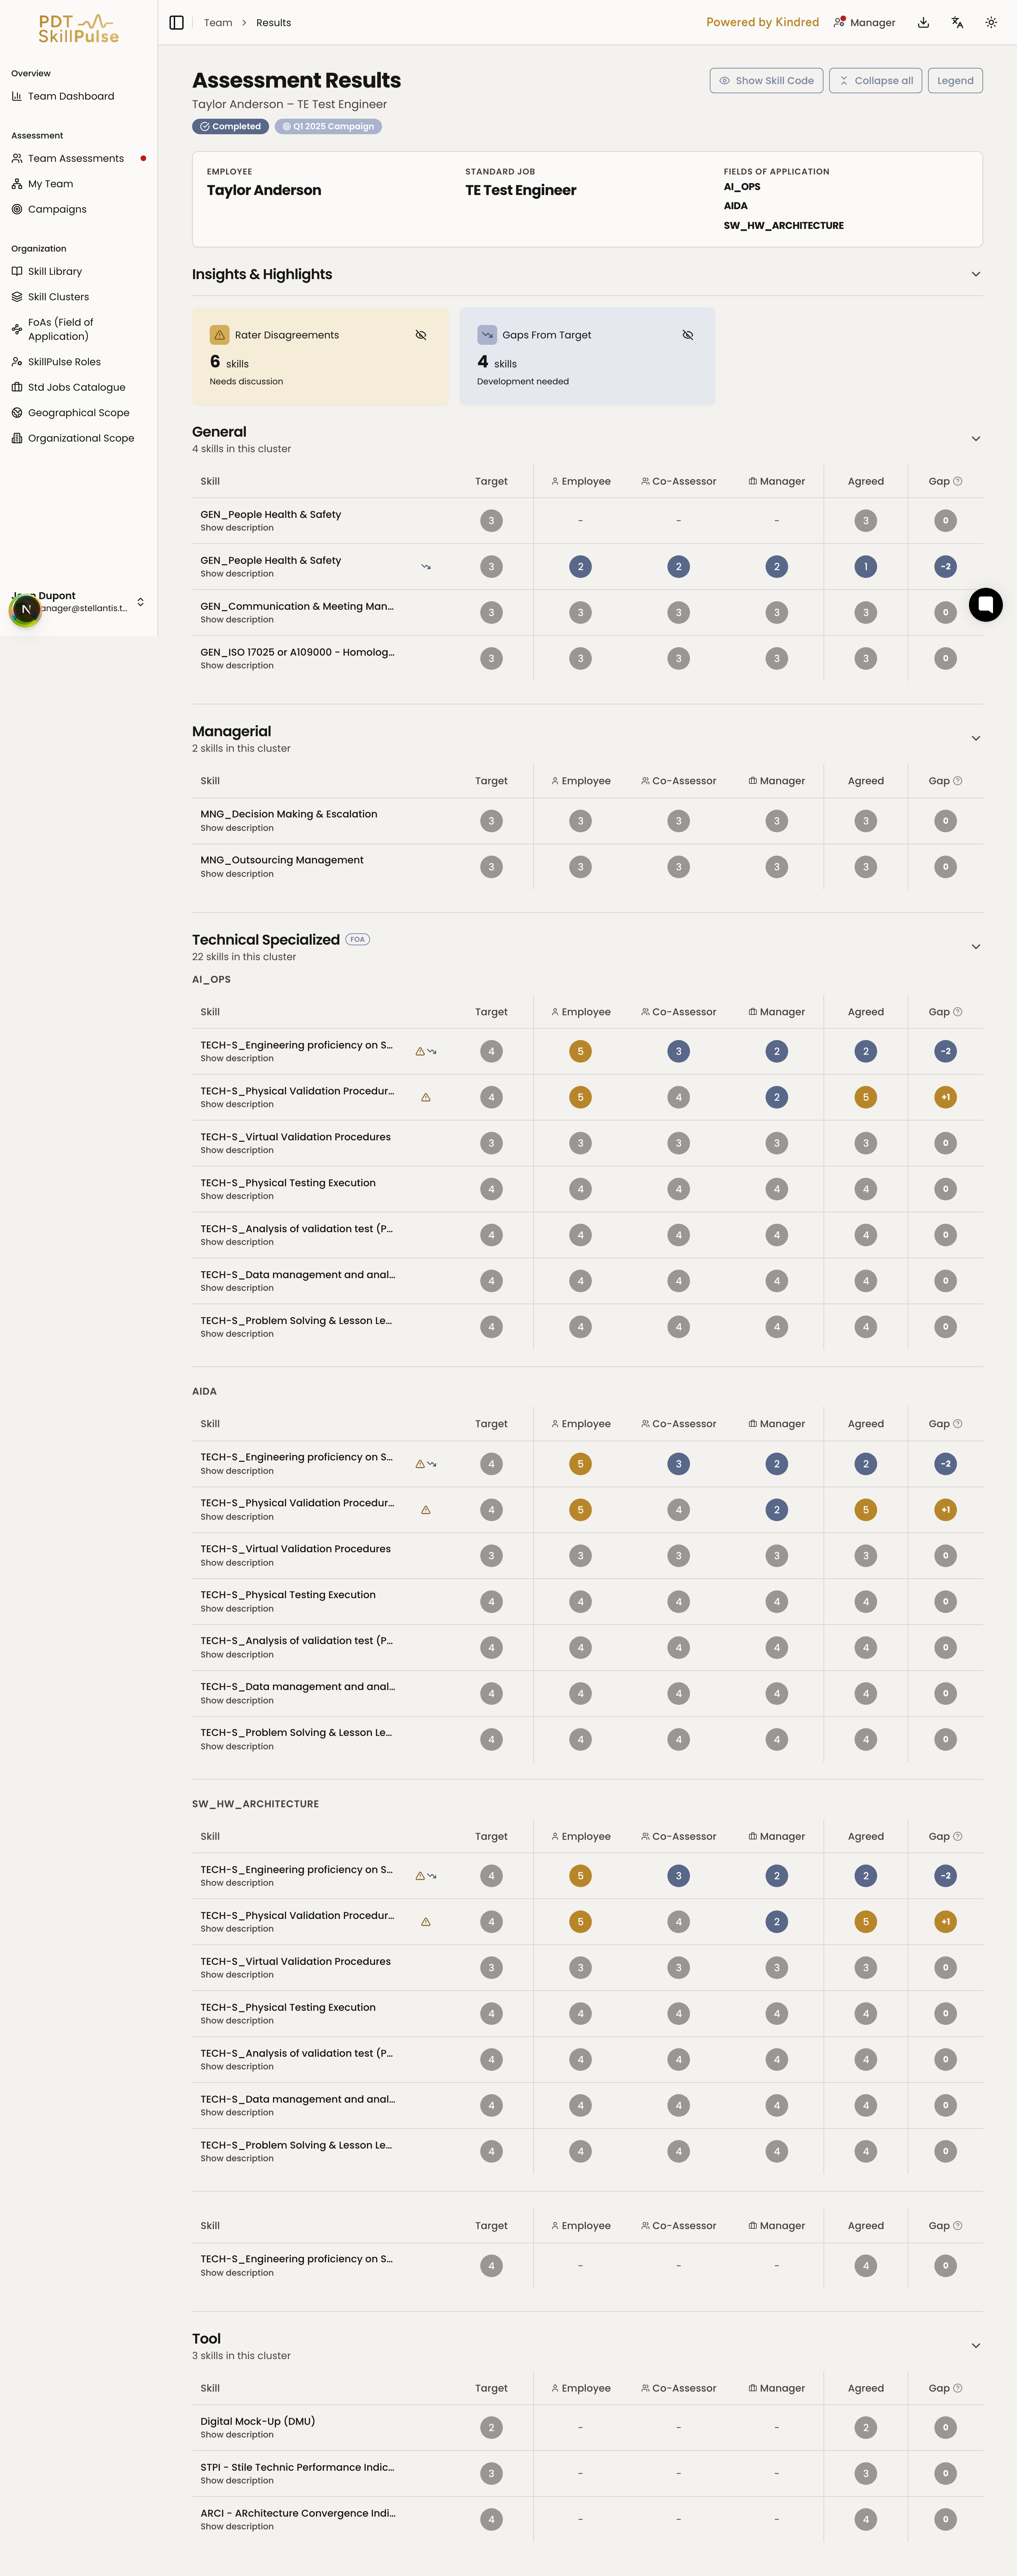Image resolution: width=1017 pixels, height=2576 pixels.
Task: Open the language translation icon
Action: click(957, 22)
